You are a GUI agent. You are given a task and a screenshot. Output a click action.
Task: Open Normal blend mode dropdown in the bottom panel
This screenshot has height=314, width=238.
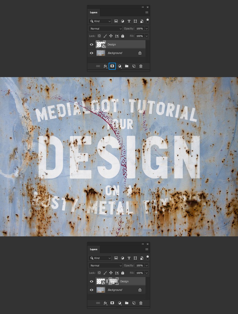point(105,266)
